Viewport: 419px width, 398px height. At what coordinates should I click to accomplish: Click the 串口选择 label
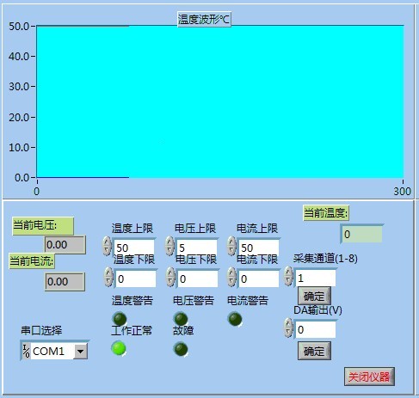point(41,330)
